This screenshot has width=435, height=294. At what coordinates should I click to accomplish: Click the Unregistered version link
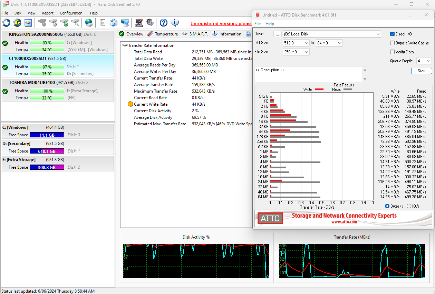click(221, 23)
